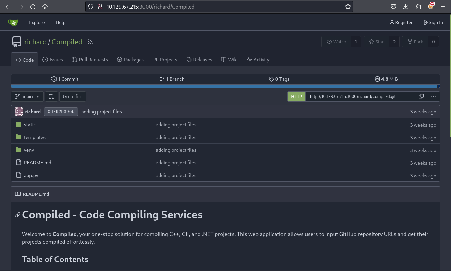Screen dimensions: 451x271
Task: Open commit hash 0d792b39eb
Action: [x=61, y=112]
